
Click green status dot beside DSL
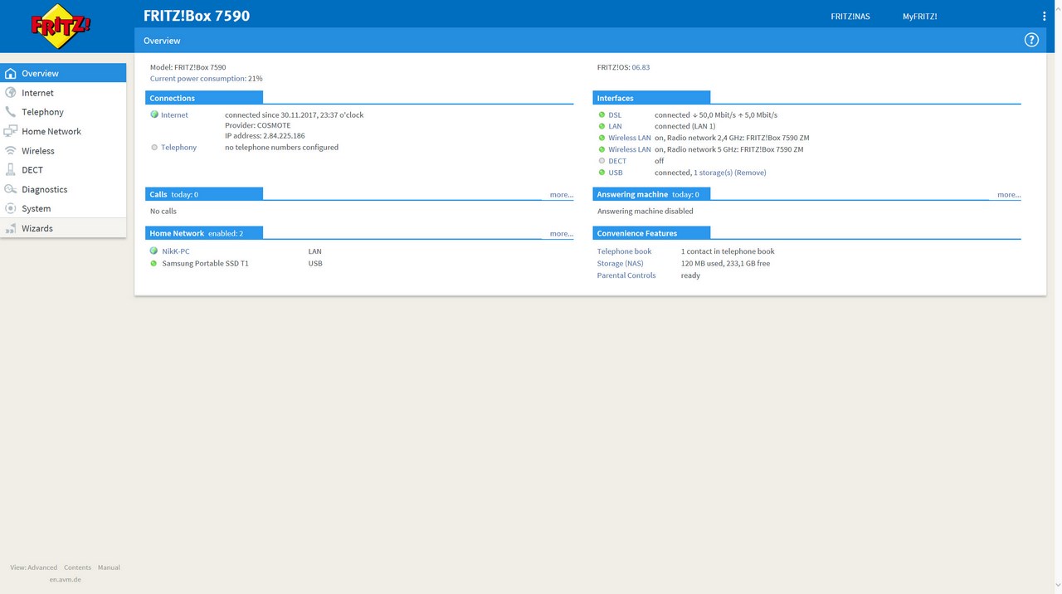click(602, 115)
